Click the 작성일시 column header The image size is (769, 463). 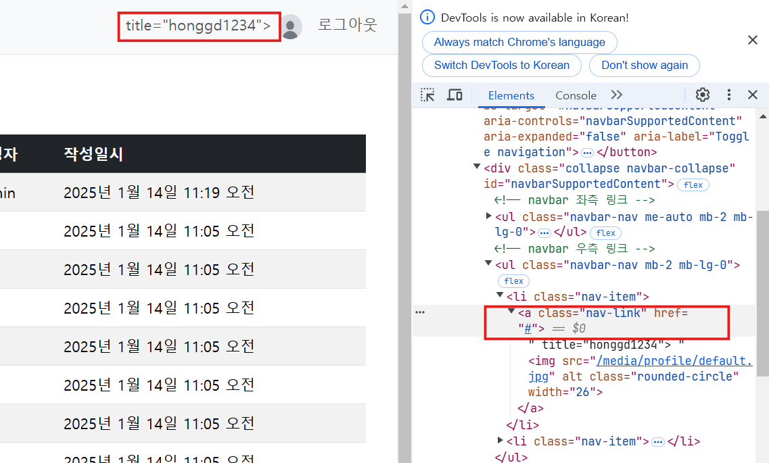(93, 154)
